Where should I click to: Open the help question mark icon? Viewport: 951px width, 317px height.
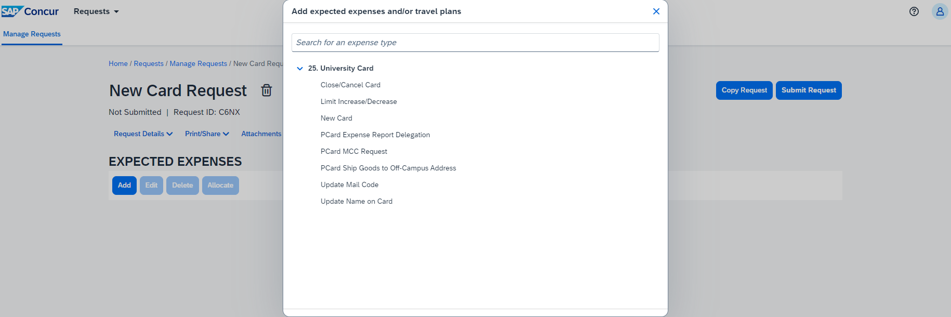[914, 11]
